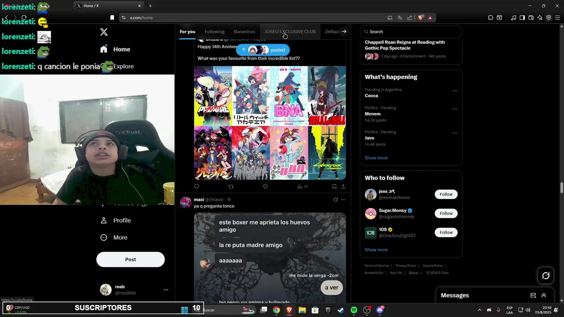Open Steam from the taskbar
The height and width of the screenshot is (317, 564).
coord(341,310)
